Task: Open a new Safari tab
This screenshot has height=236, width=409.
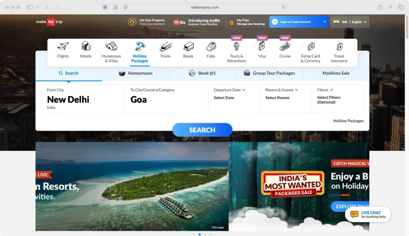Action: pos(391,7)
